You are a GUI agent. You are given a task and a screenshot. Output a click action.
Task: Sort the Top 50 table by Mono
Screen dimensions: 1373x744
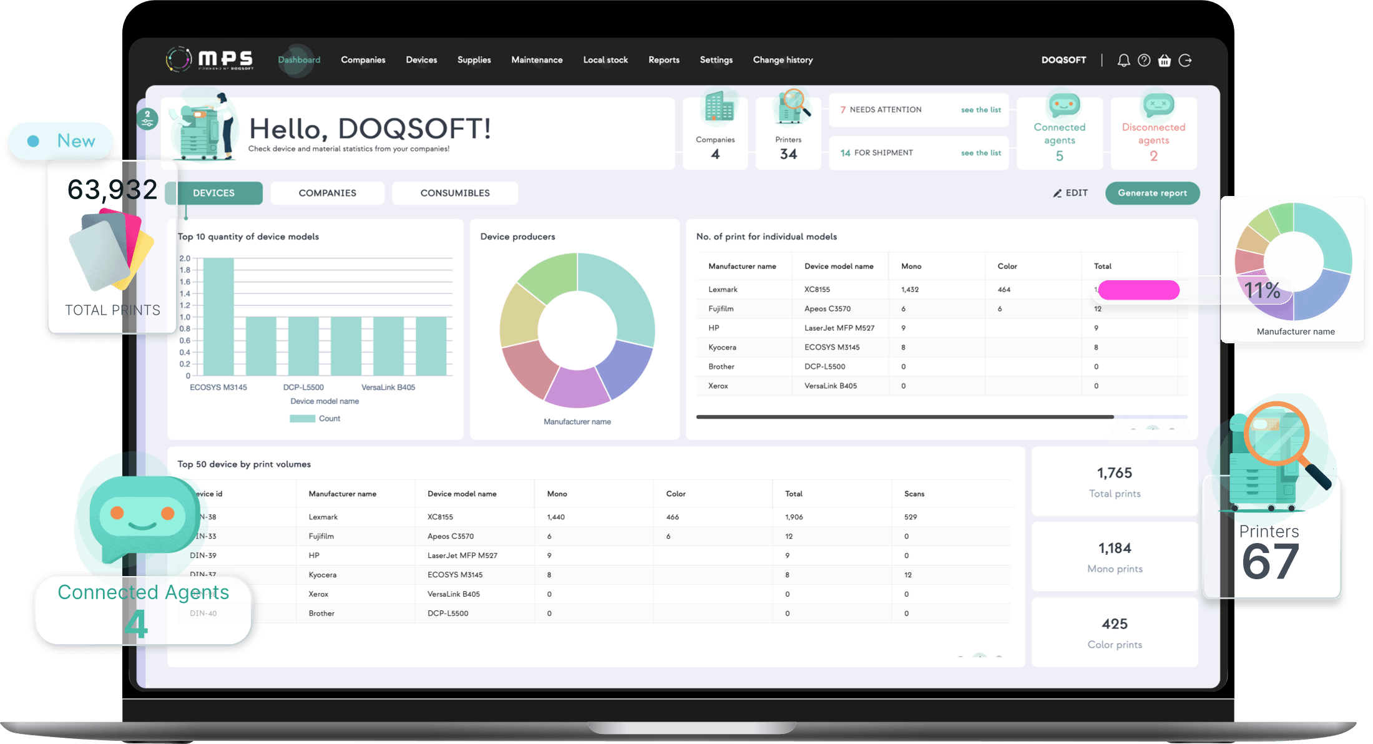557,494
